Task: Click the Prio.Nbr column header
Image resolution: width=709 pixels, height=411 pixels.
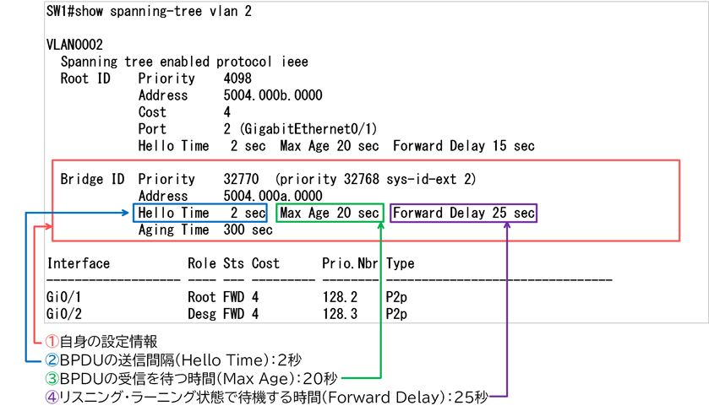Action: point(349,263)
